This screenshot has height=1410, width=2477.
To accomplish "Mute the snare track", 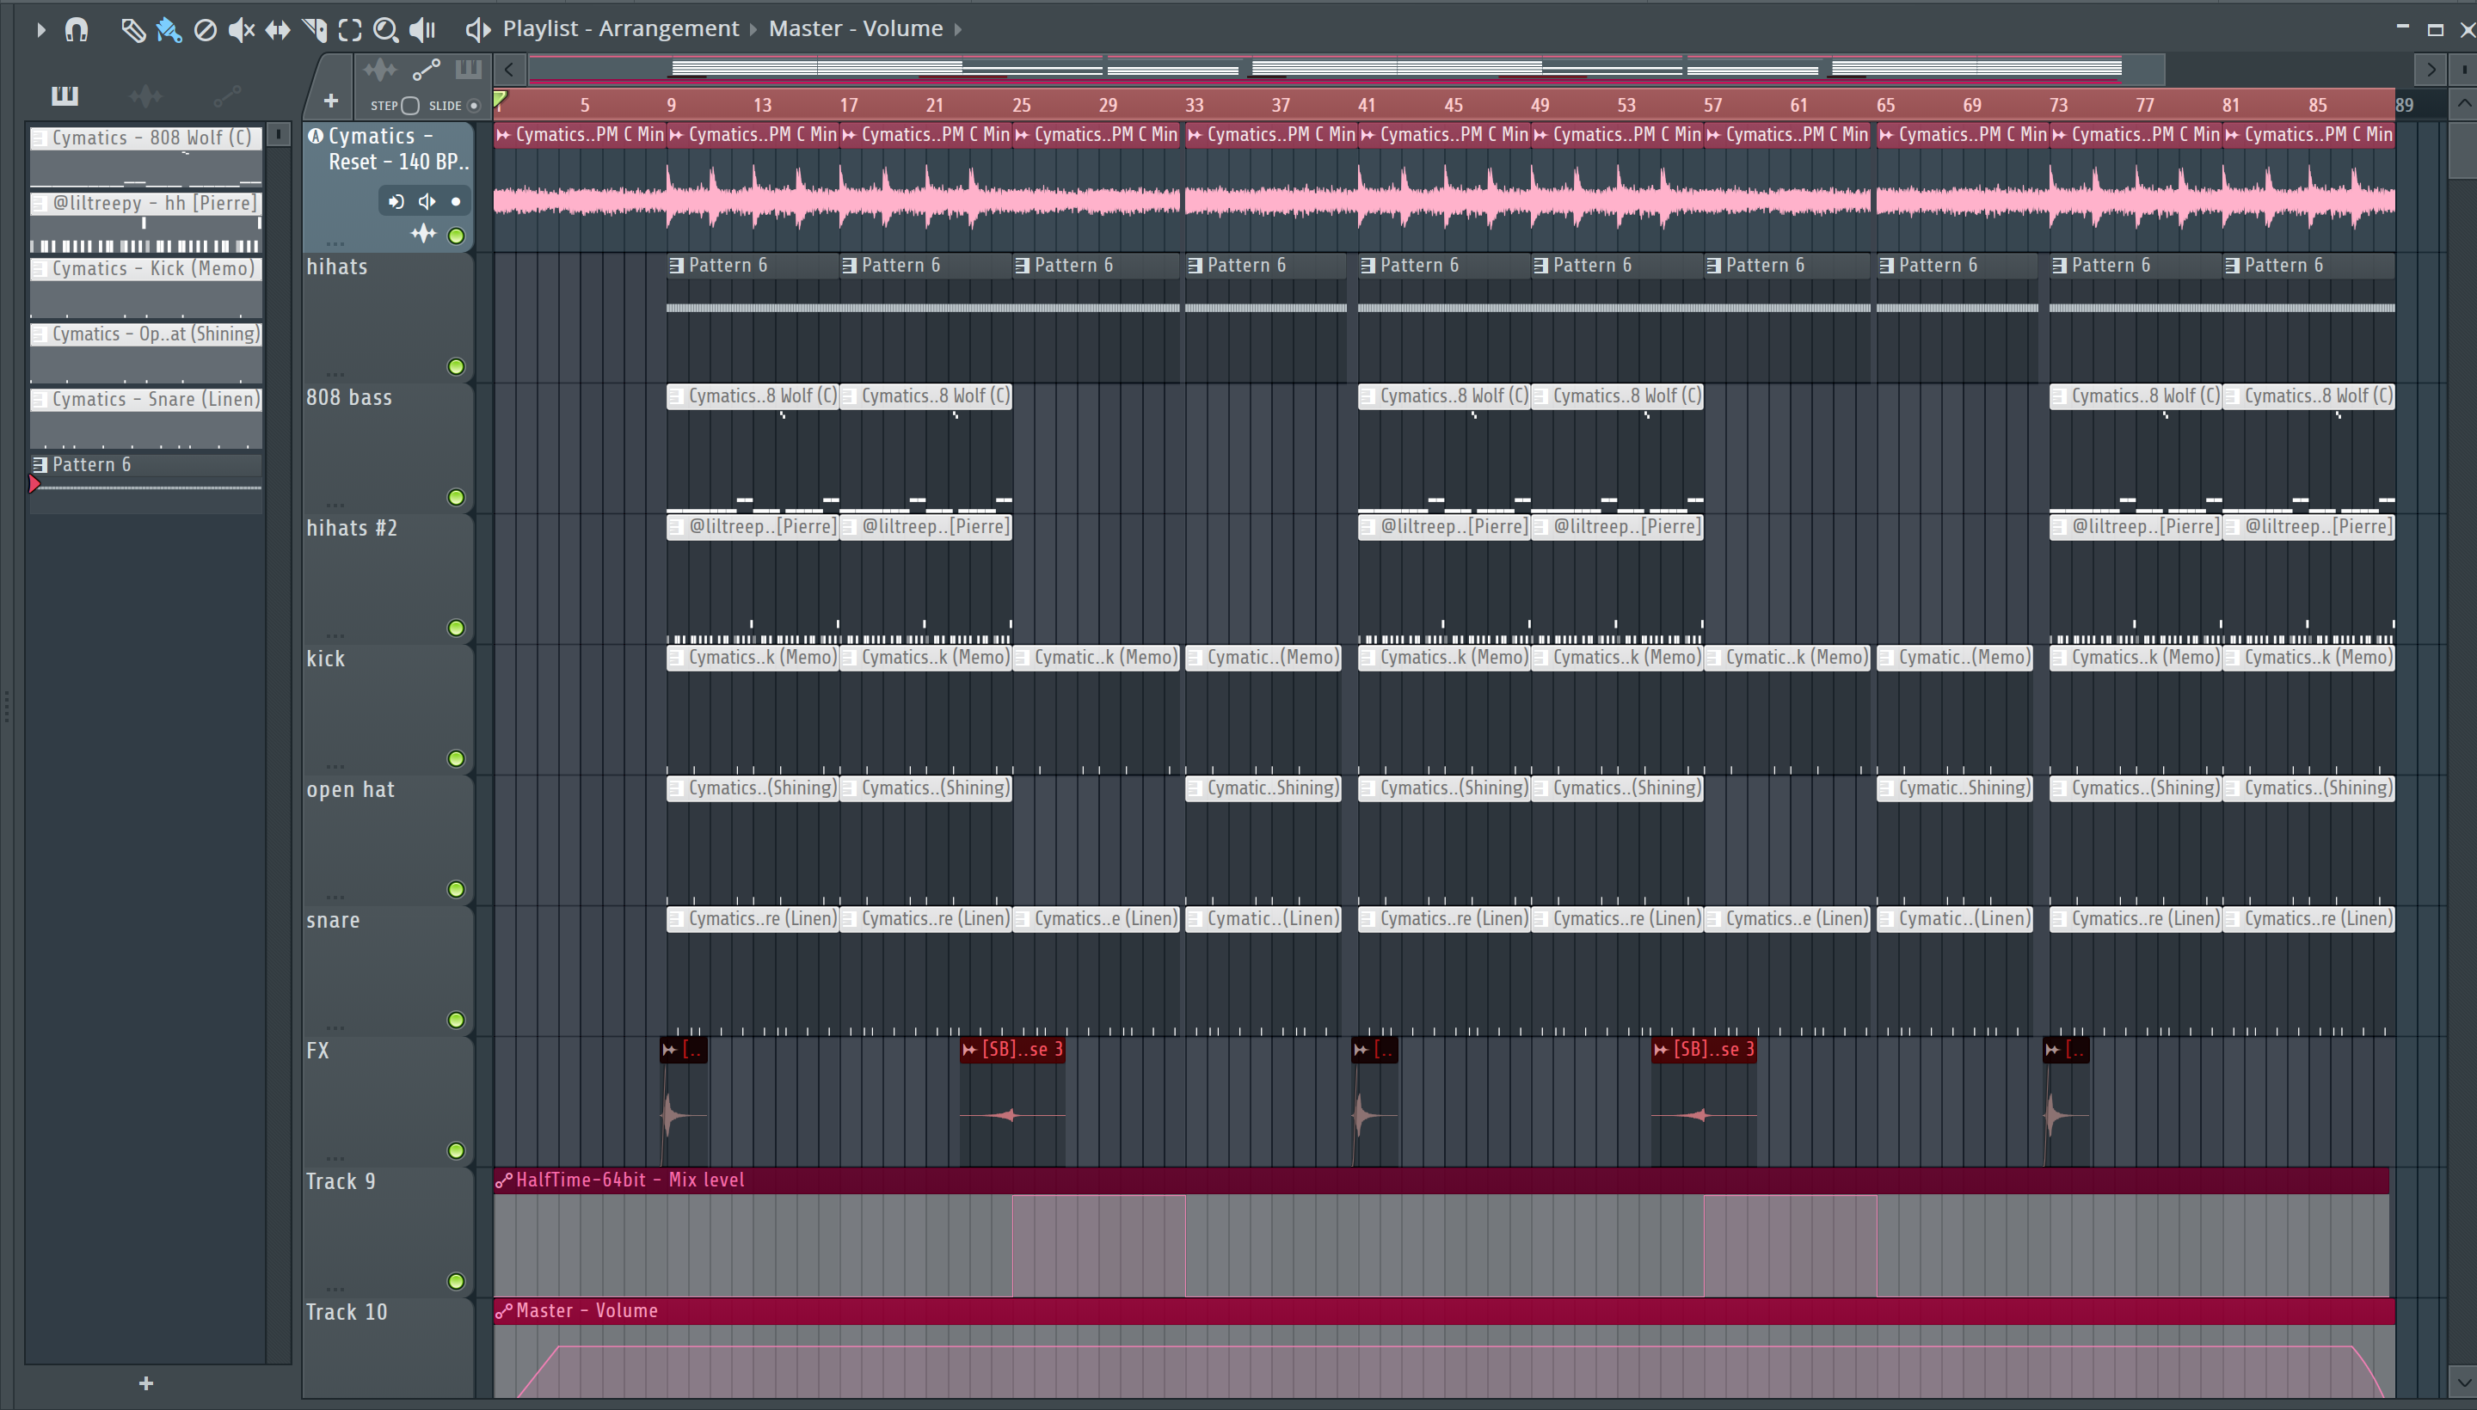I will (456, 1020).
